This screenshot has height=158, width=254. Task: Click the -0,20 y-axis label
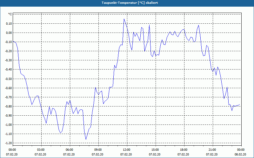9,51
